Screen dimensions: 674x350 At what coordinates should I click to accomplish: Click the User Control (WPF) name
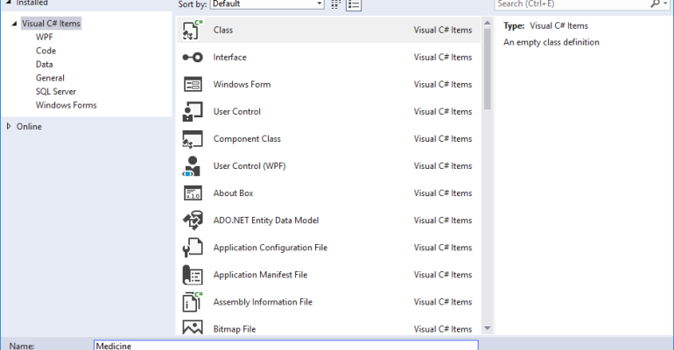tap(249, 166)
